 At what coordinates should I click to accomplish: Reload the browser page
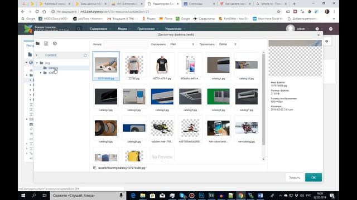(x=37, y=12)
